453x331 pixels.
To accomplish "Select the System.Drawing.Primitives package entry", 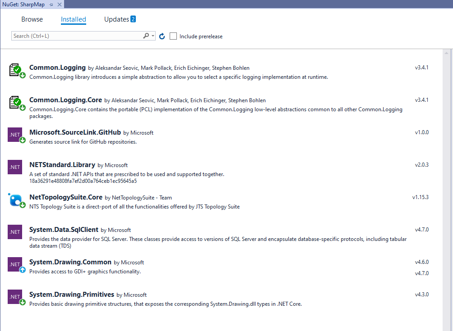I will pos(180,298).
